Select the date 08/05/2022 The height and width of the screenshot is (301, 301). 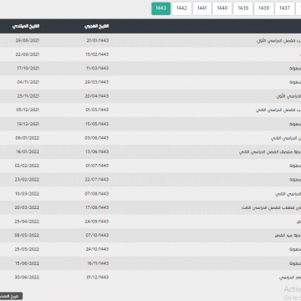[27, 236]
